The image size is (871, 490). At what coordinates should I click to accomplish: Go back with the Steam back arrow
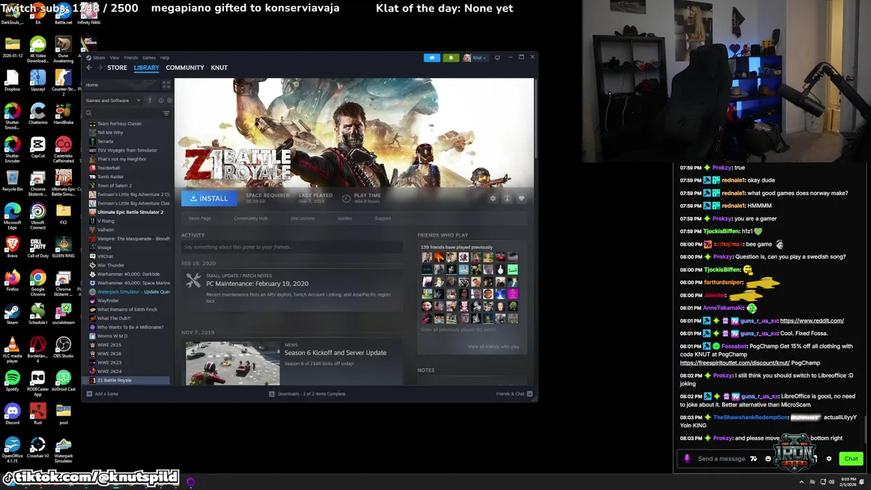89,67
